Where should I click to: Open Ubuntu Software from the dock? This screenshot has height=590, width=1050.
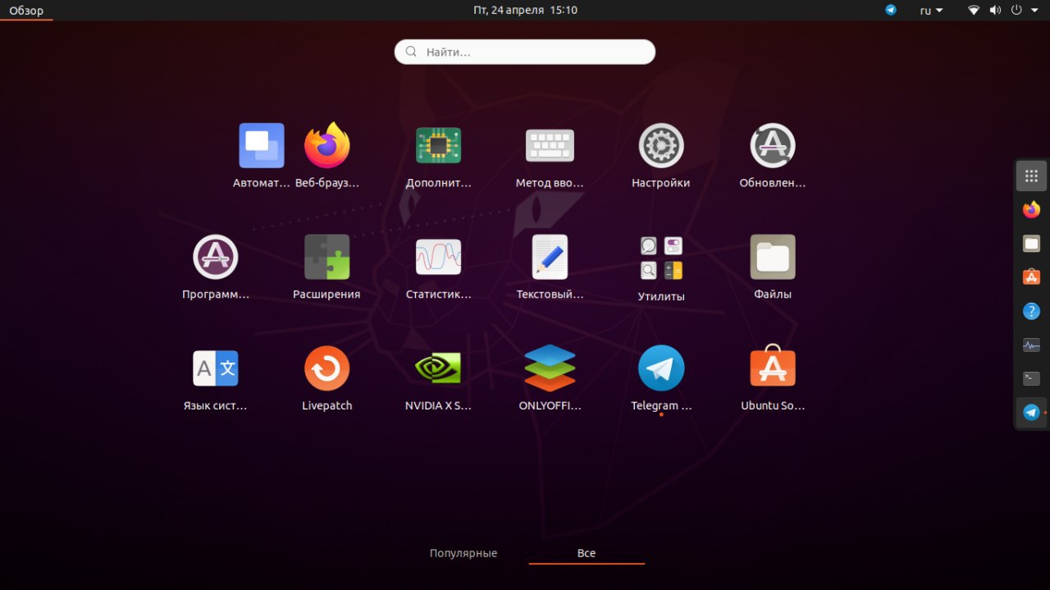(x=1032, y=277)
